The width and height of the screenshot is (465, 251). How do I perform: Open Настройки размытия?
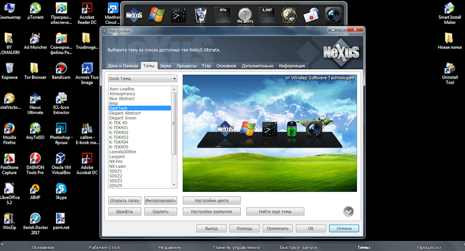pos(211,211)
